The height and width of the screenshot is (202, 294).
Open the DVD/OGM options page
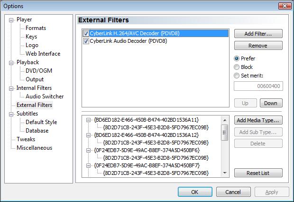tap(39, 71)
